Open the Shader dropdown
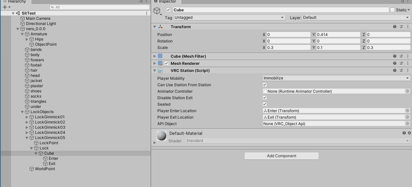 pyautogui.click(x=298, y=141)
